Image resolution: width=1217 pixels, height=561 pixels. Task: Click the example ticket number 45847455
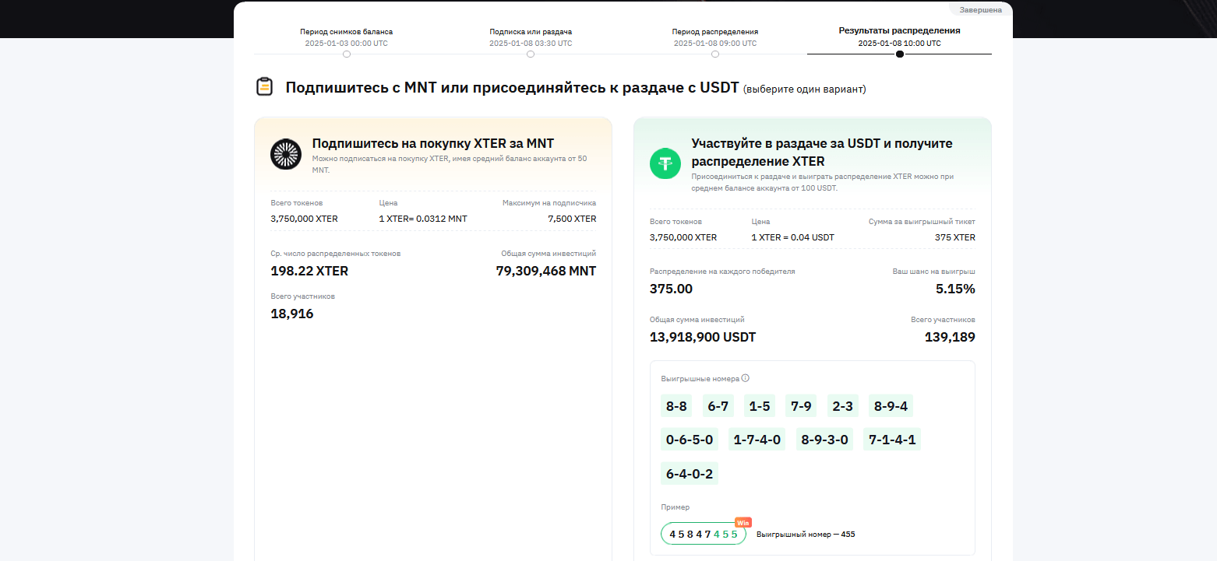703,534
